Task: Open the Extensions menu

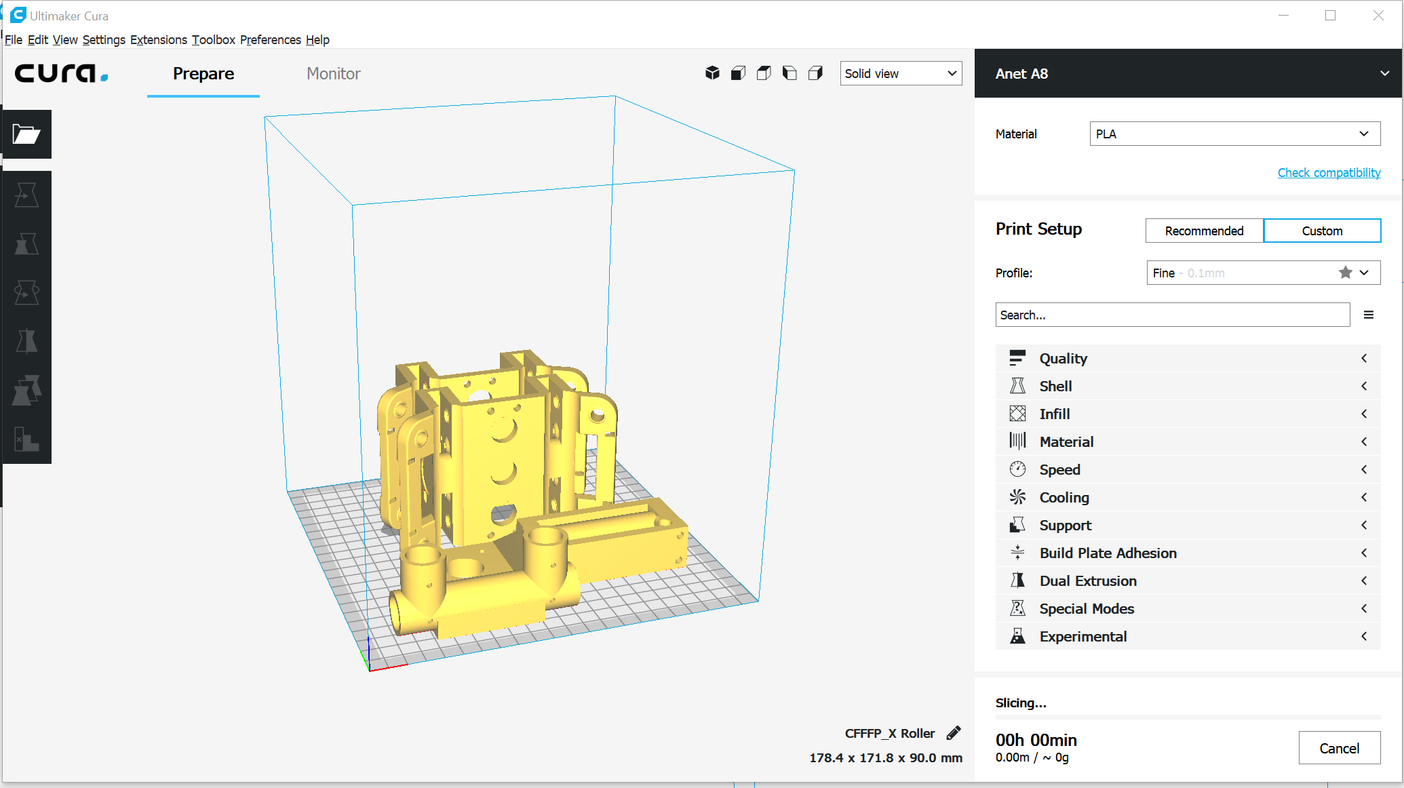Action: pyautogui.click(x=159, y=40)
